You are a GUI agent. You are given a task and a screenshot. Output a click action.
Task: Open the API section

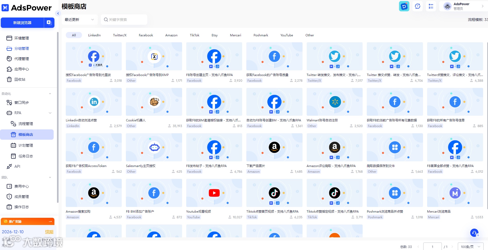click(x=17, y=166)
